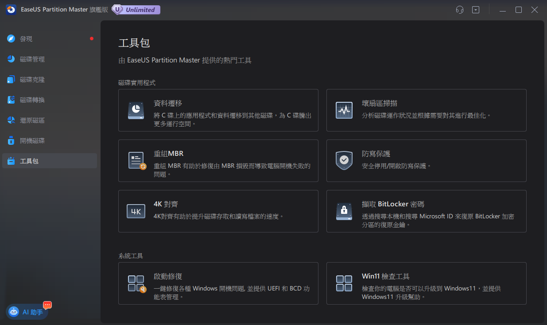Select the 防寫保護 shield icon
547x325 pixels.
click(344, 161)
